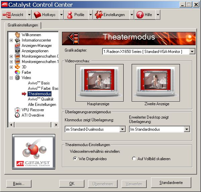
Task: Expand the Monitoreigenschaften 0 node
Action: point(11,56)
